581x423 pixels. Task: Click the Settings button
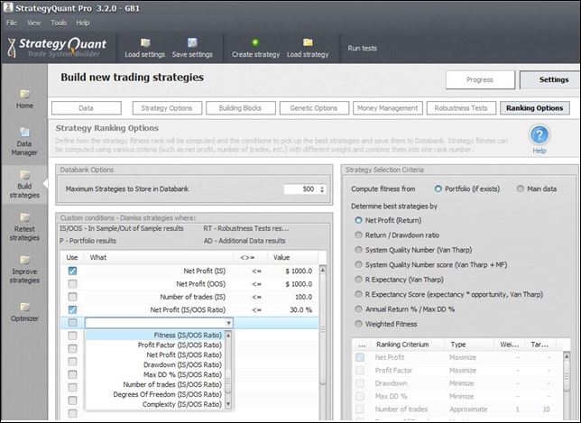pyautogui.click(x=550, y=79)
